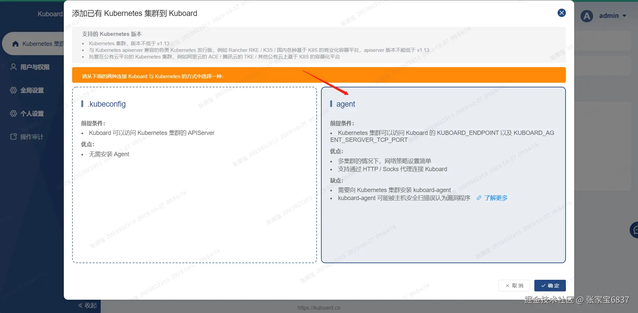The width and height of the screenshot is (638, 313).
Task: Open 全局设置 menu item
Action: (x=32, y=90)
